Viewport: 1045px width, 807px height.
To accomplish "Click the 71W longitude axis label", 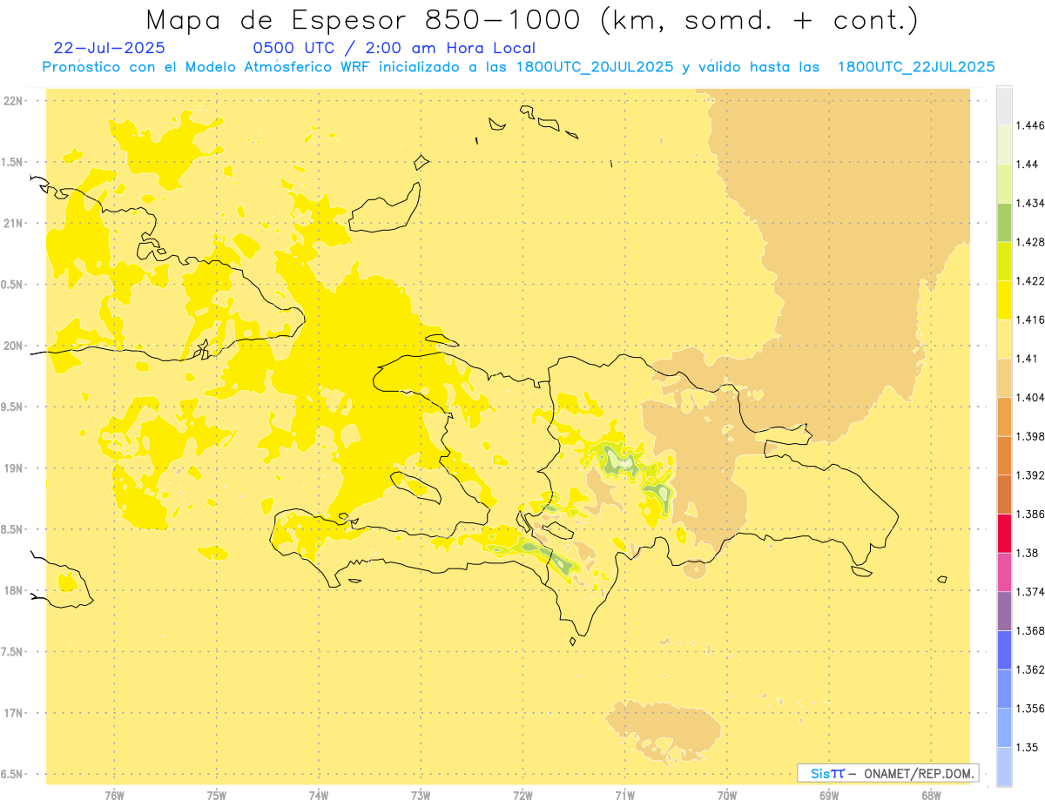I will point(624,795).
